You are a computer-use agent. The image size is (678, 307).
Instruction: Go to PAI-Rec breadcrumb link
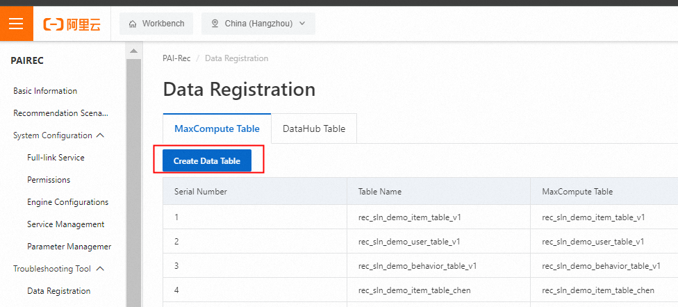coord(176,58)
